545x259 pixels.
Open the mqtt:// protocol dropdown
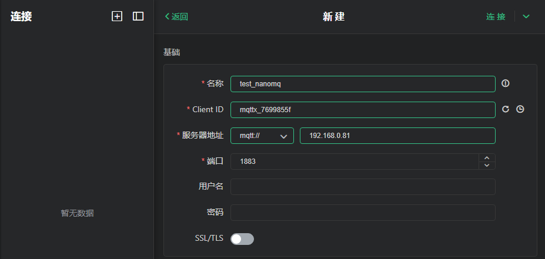tap(262, 136)
